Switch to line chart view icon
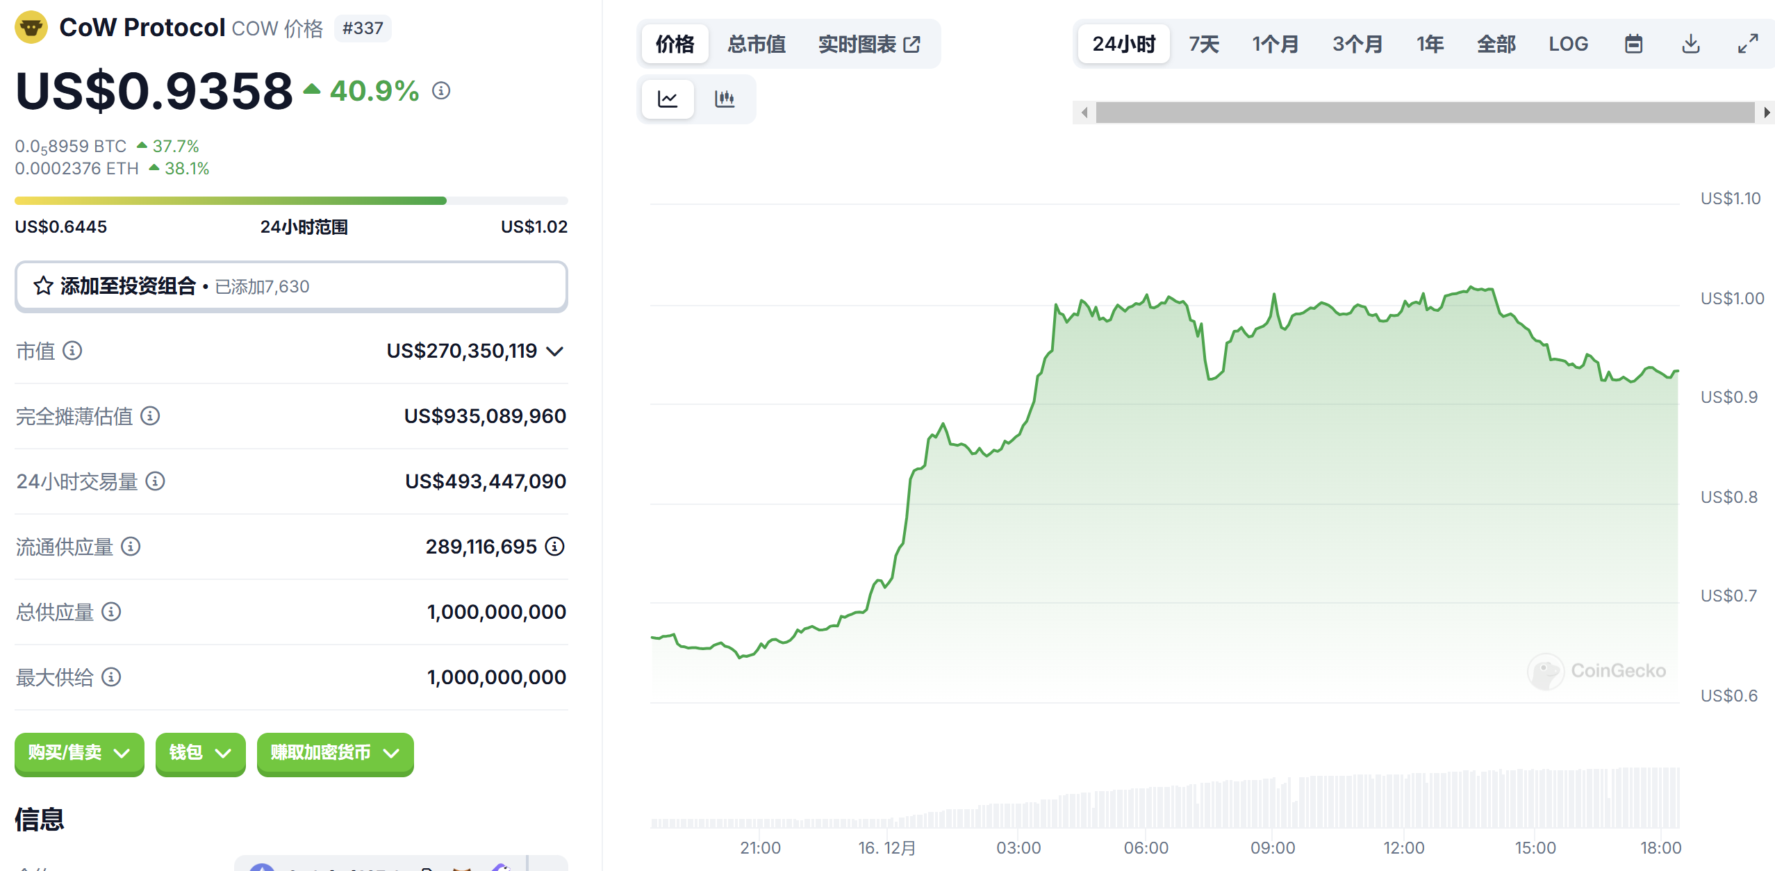 tap(667, 99)
